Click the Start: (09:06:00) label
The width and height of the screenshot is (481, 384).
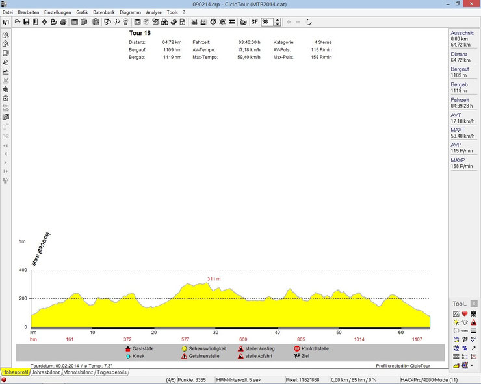[x=41, y=249]
